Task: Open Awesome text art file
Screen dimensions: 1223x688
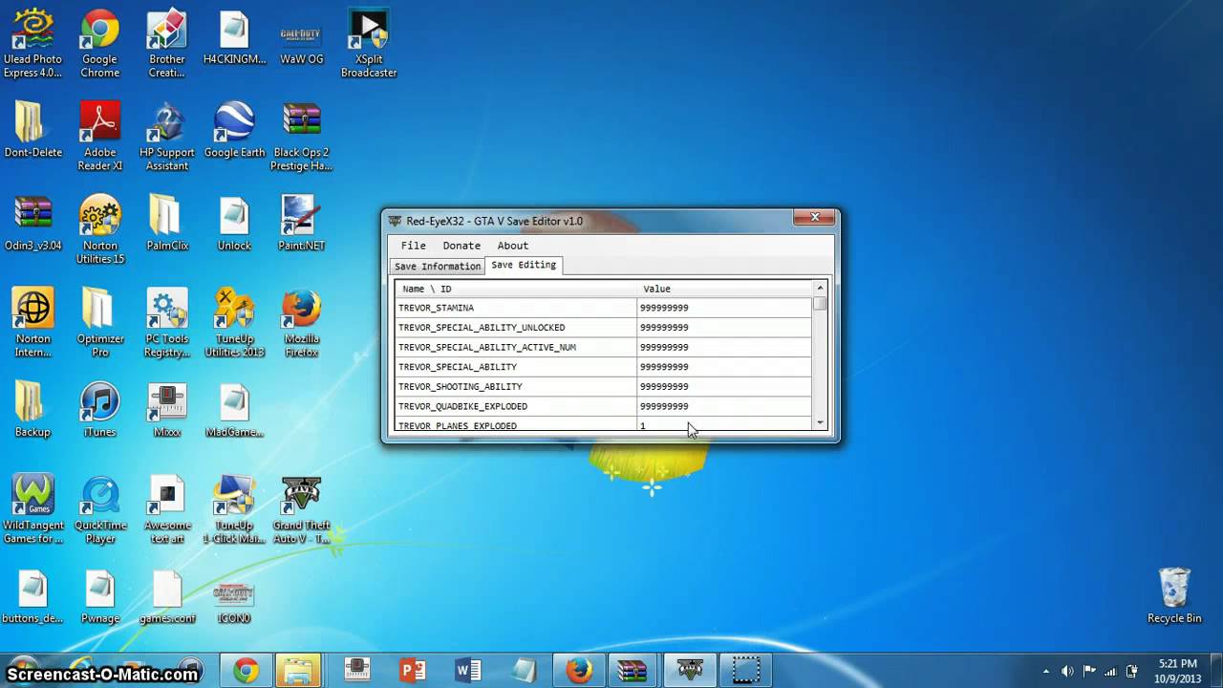Action: [x=167, y=508]
